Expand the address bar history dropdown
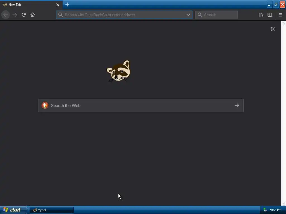This screenshot has height=214, width=286. (188, 15)
